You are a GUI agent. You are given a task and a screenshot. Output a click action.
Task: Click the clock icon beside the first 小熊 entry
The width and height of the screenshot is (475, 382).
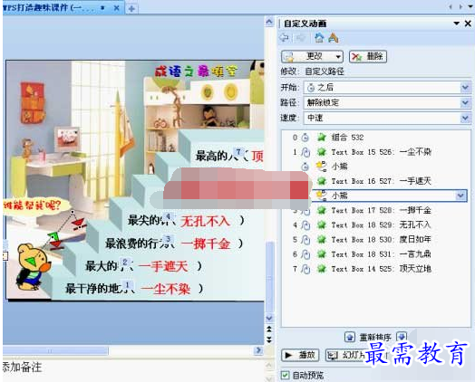point(305,167)
